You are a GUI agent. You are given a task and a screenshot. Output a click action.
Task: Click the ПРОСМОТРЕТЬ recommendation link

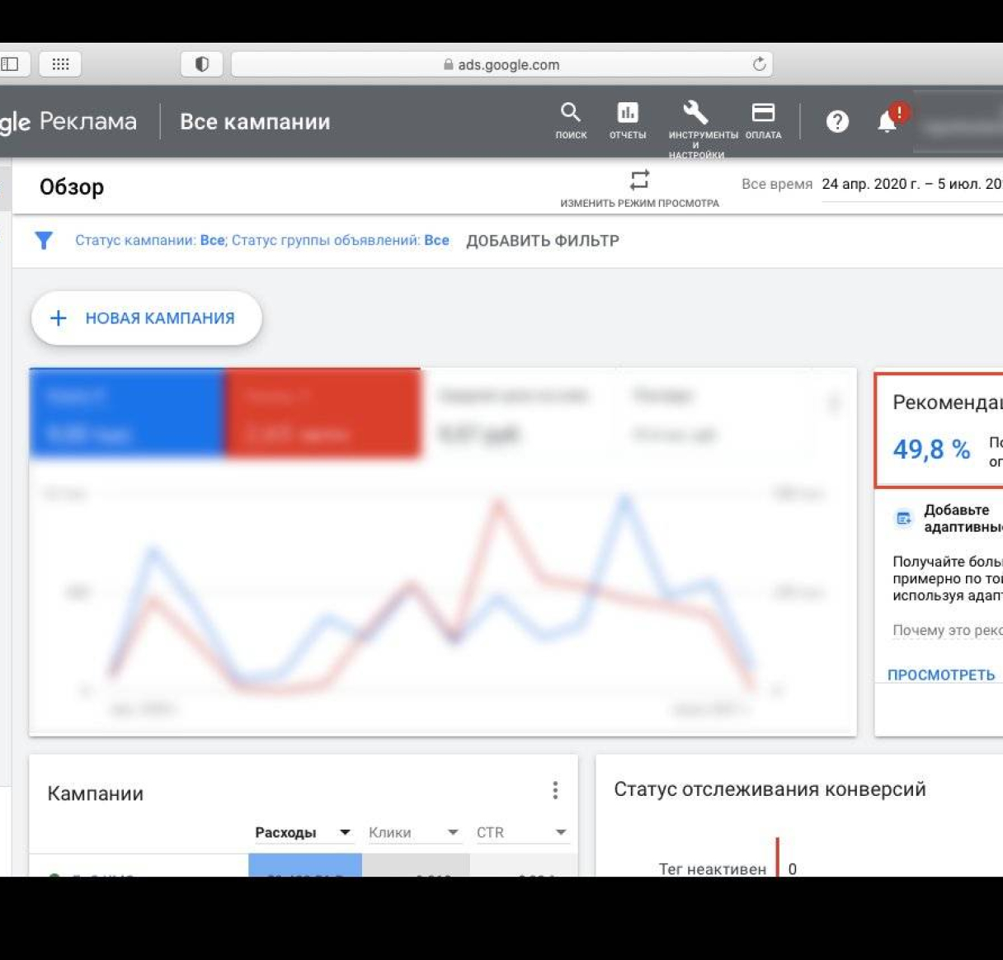point(941,675)
